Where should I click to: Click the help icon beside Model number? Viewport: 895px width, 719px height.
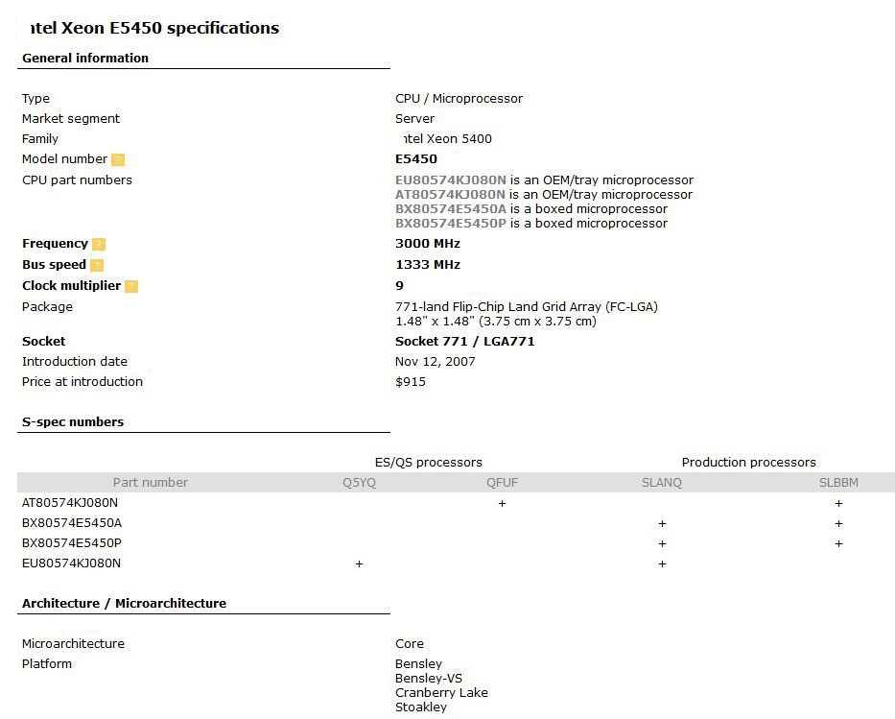coord(118,160)
